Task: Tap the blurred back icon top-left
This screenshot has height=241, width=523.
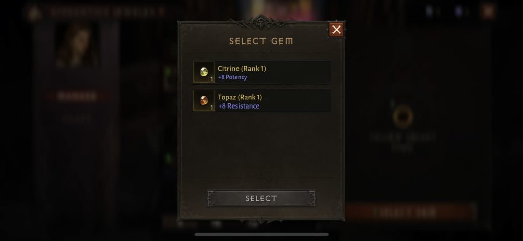Action: (x=34, y=12)
